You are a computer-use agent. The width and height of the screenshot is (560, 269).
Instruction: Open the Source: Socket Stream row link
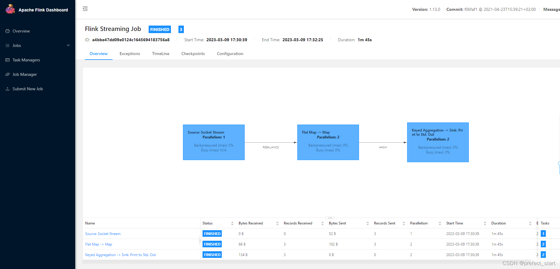[103, 234]
